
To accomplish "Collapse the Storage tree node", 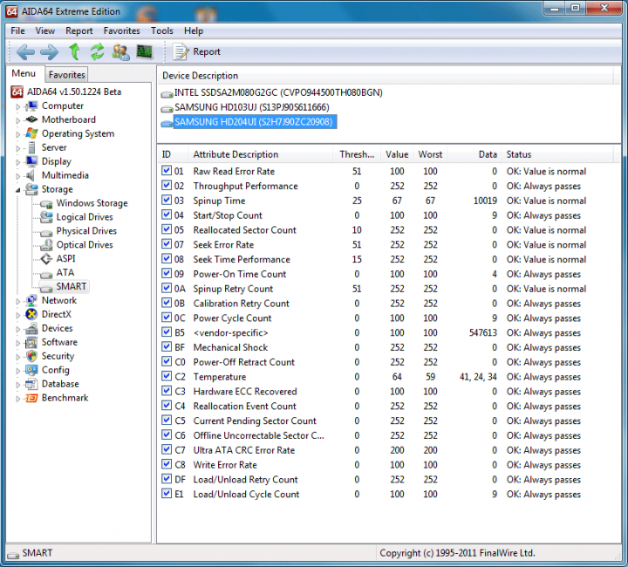I will pos(18,190).
